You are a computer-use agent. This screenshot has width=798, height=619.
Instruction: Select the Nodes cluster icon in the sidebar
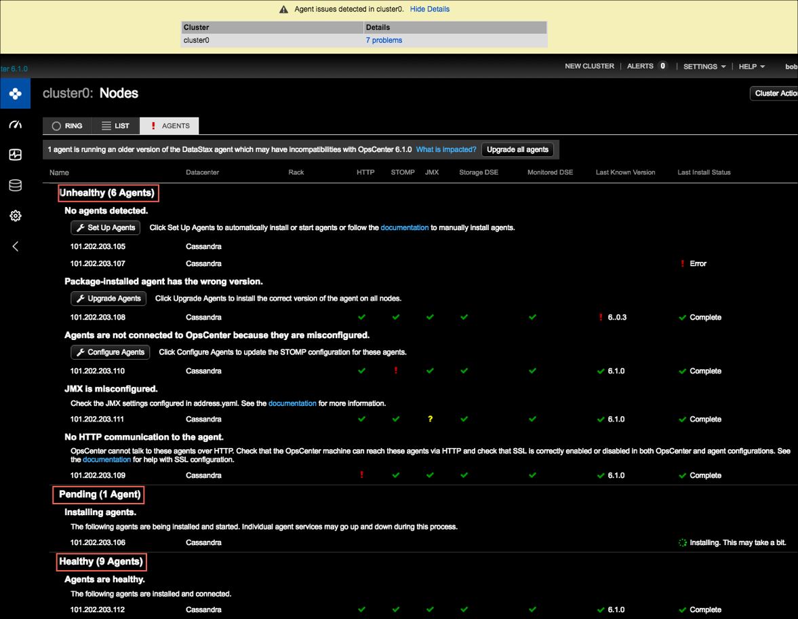[x=15, y=93]
